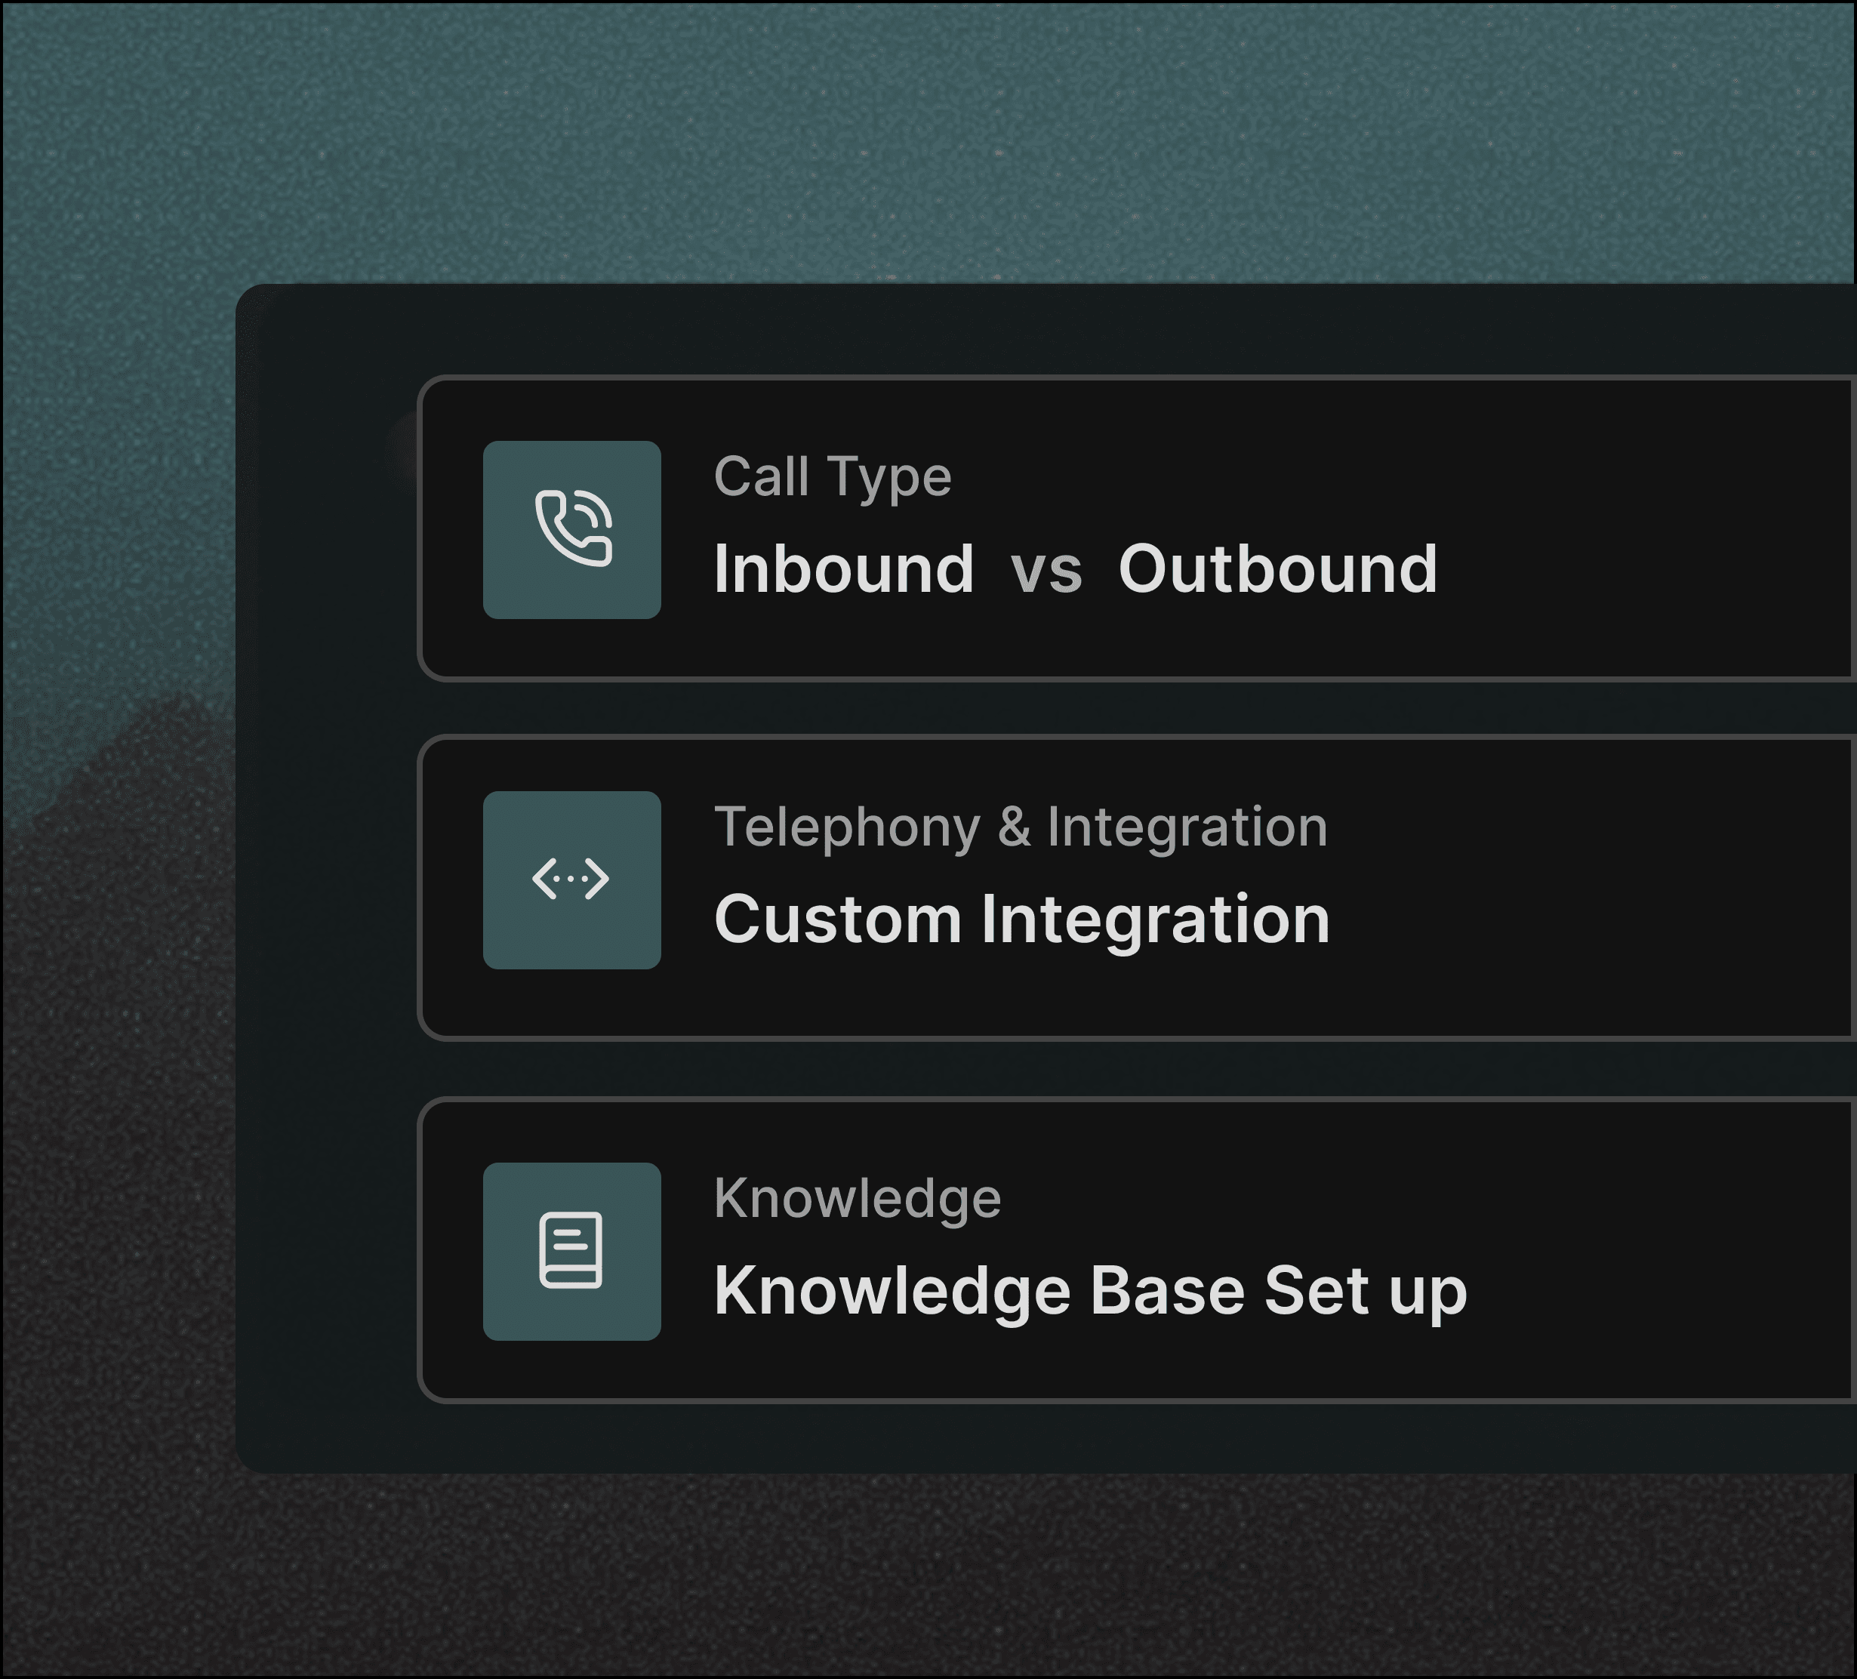Click the knowledge book icon

point(571,1251)
